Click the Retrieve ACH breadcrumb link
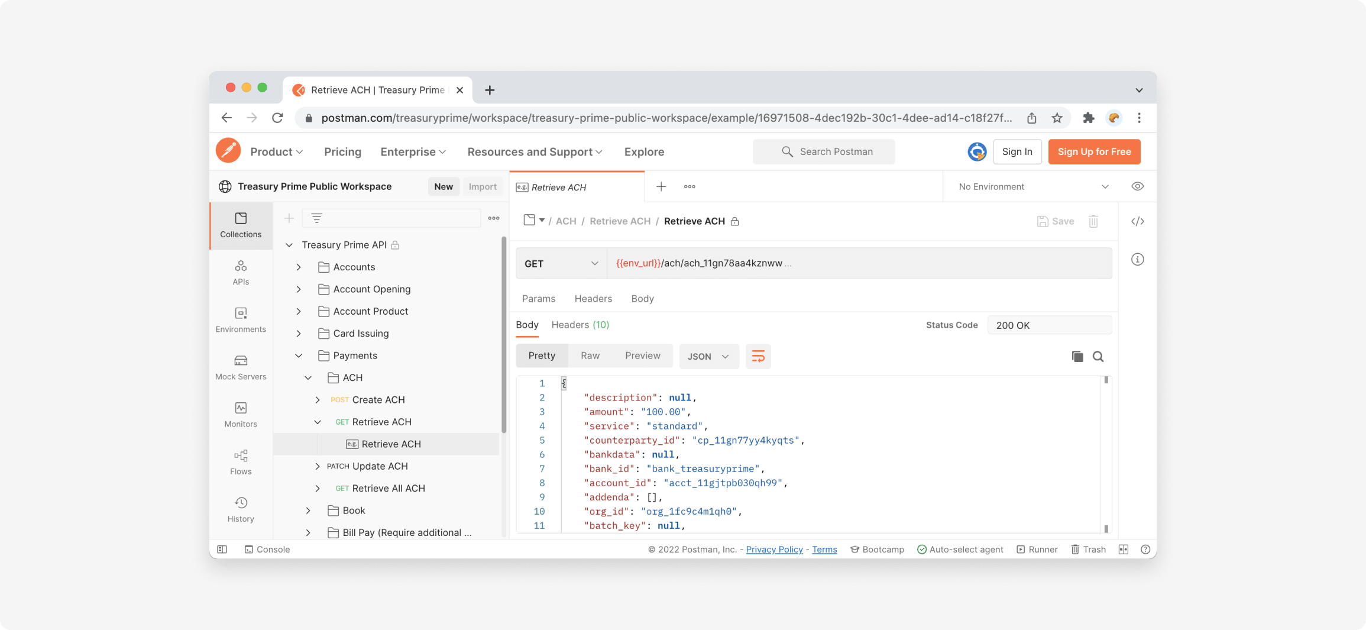The height and width of the screenshot is (630, 1366). tap(620, 221)
